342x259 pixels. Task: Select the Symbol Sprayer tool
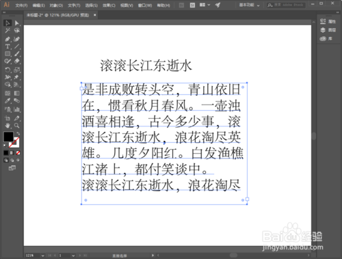click(x=8, y=109)
